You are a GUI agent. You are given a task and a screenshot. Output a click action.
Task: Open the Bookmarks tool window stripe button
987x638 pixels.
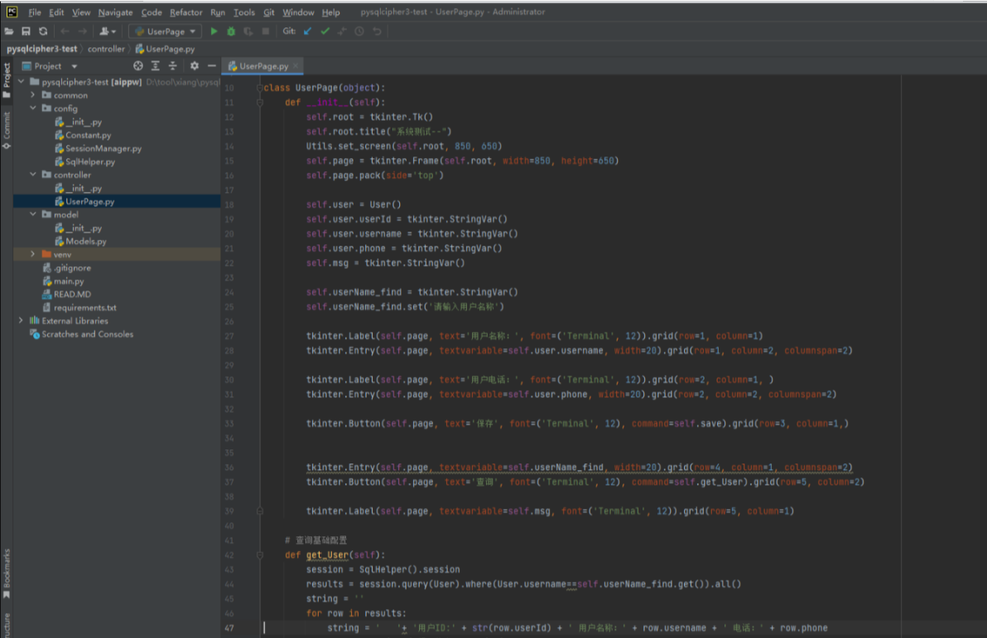click(7, 573)
